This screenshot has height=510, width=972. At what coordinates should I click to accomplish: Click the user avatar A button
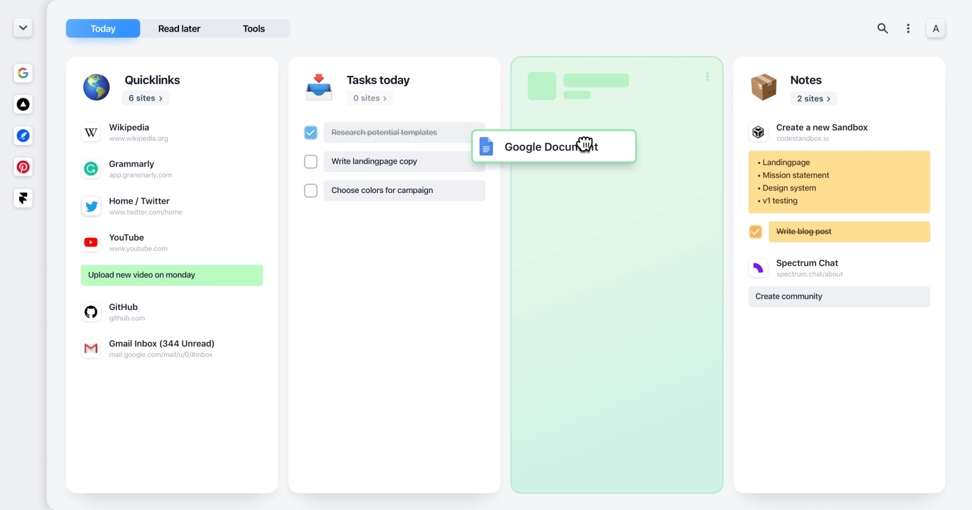point(935,28)
